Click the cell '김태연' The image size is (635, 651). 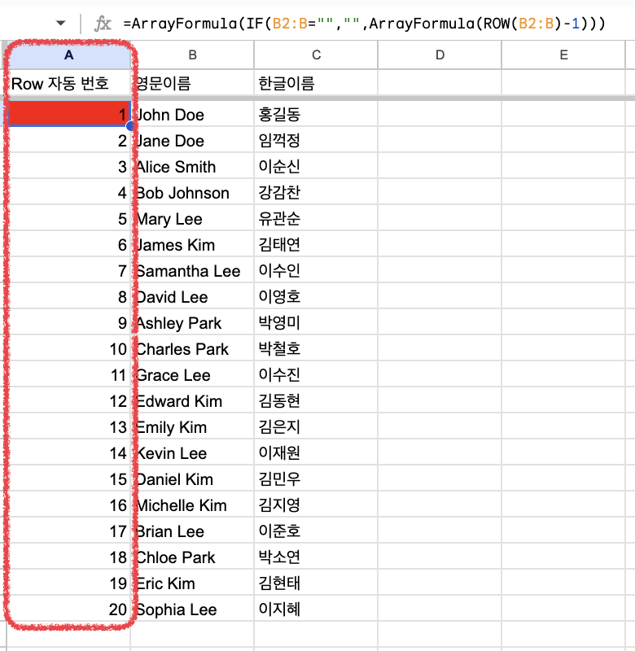(316, 245)
